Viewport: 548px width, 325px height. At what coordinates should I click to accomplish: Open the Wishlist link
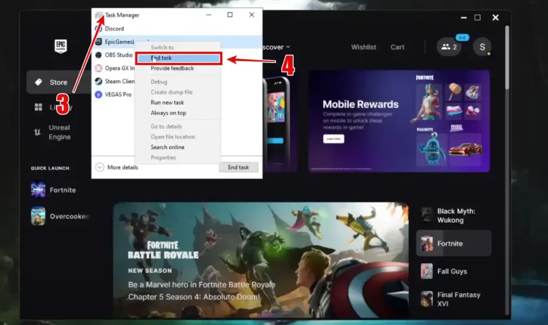(x=363, y=47)
